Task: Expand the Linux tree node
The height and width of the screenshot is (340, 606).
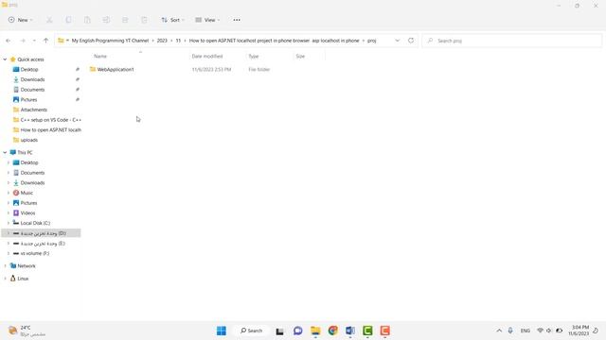Action: (5, 279)
